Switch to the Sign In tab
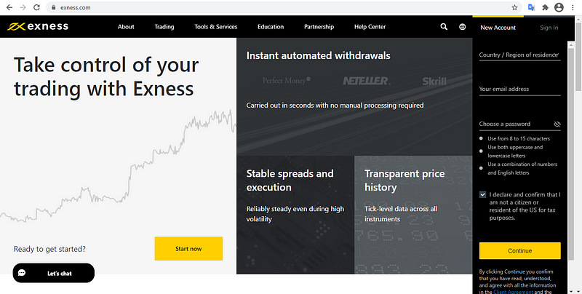582x294 pixels. coord(549,28)
